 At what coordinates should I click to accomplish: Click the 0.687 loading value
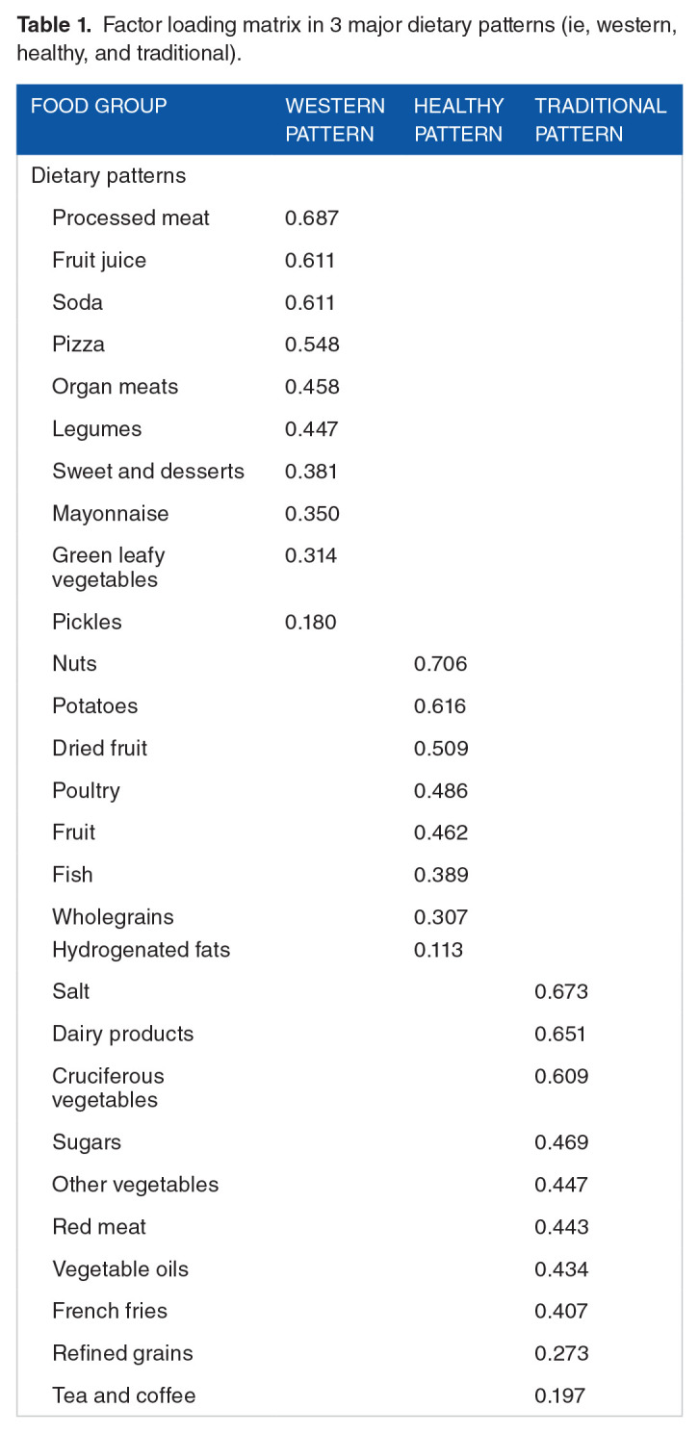pyautogui.click(x=312, y=218)
